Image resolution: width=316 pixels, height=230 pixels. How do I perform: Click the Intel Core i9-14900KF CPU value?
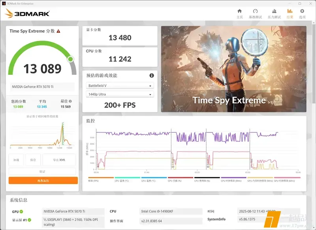(171, 211)
